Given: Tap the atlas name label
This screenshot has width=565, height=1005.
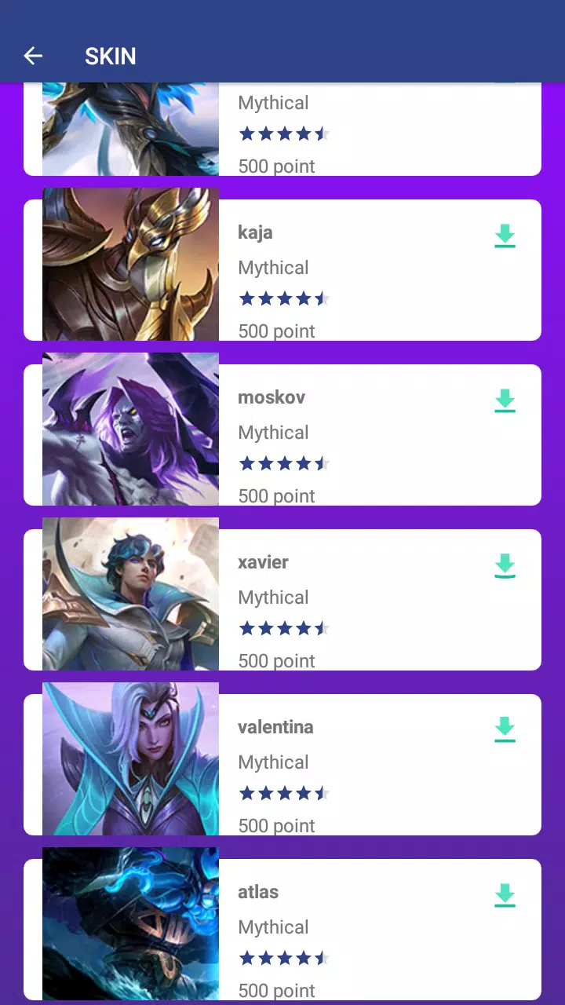Looking at the screenshot, I should (258, 892).
